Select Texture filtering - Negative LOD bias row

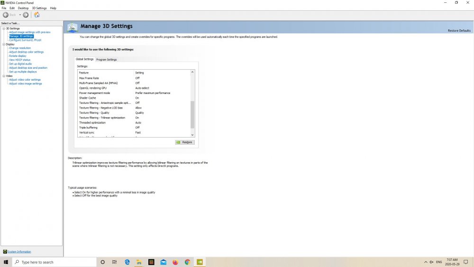[134, 108]
